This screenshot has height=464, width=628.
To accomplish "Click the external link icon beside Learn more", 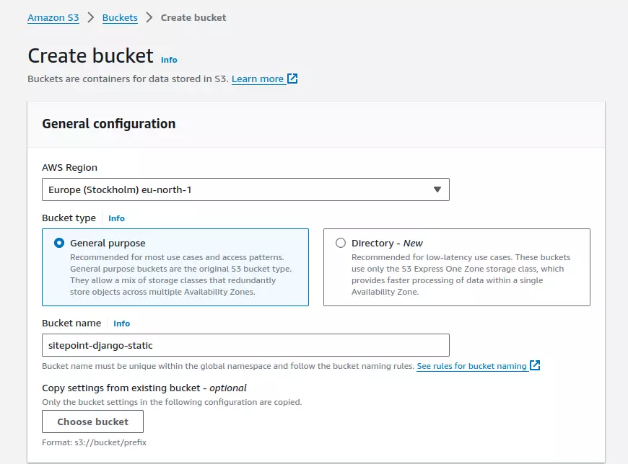I will pyautogui.click(x=292, y=79).
